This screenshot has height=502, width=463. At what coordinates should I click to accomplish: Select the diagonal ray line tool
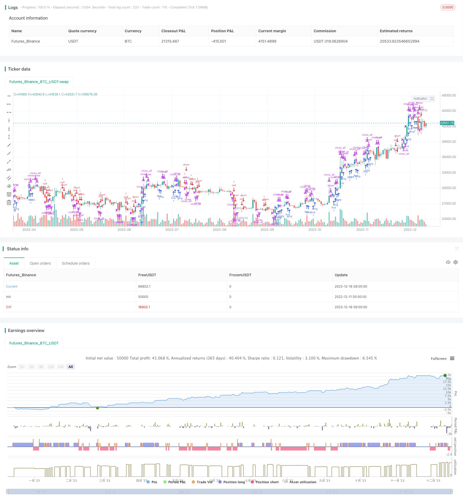pos(9,153)
